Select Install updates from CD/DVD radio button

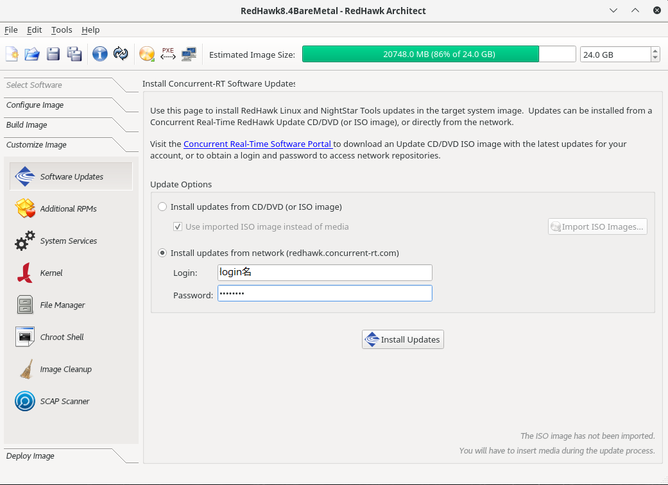(162, 207)
